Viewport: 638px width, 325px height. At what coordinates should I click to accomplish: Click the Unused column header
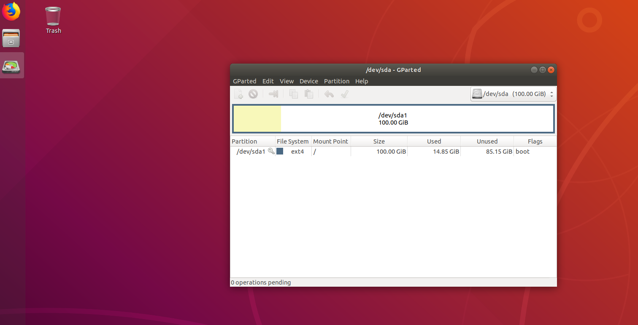pos(487,141)
